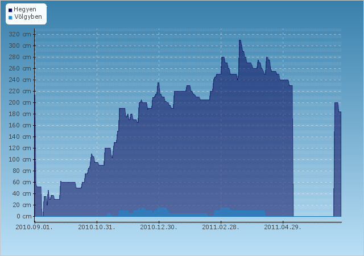The image size is (364, 256).
Task: Click the 140 cm axis label
Action: coord(20,137)
